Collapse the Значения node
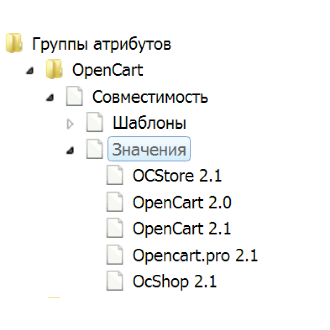This screenshot has width=330, height=330. (x=69, y=151)
